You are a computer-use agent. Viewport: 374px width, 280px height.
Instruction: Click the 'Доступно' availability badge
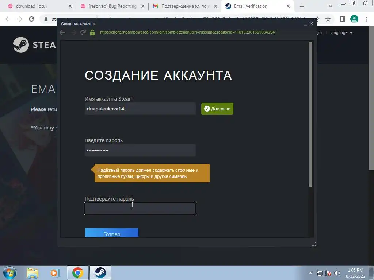(217, 109)
